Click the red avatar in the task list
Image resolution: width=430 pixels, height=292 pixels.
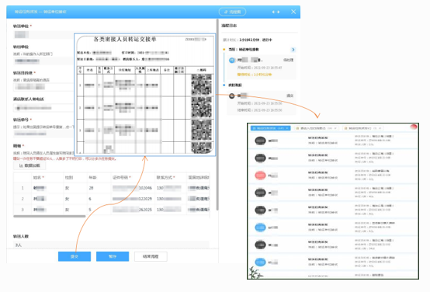coord(260,176)
